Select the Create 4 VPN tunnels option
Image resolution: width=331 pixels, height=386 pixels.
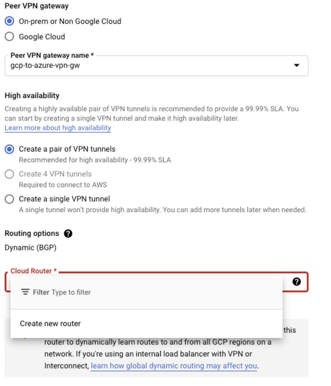(10, 174)
